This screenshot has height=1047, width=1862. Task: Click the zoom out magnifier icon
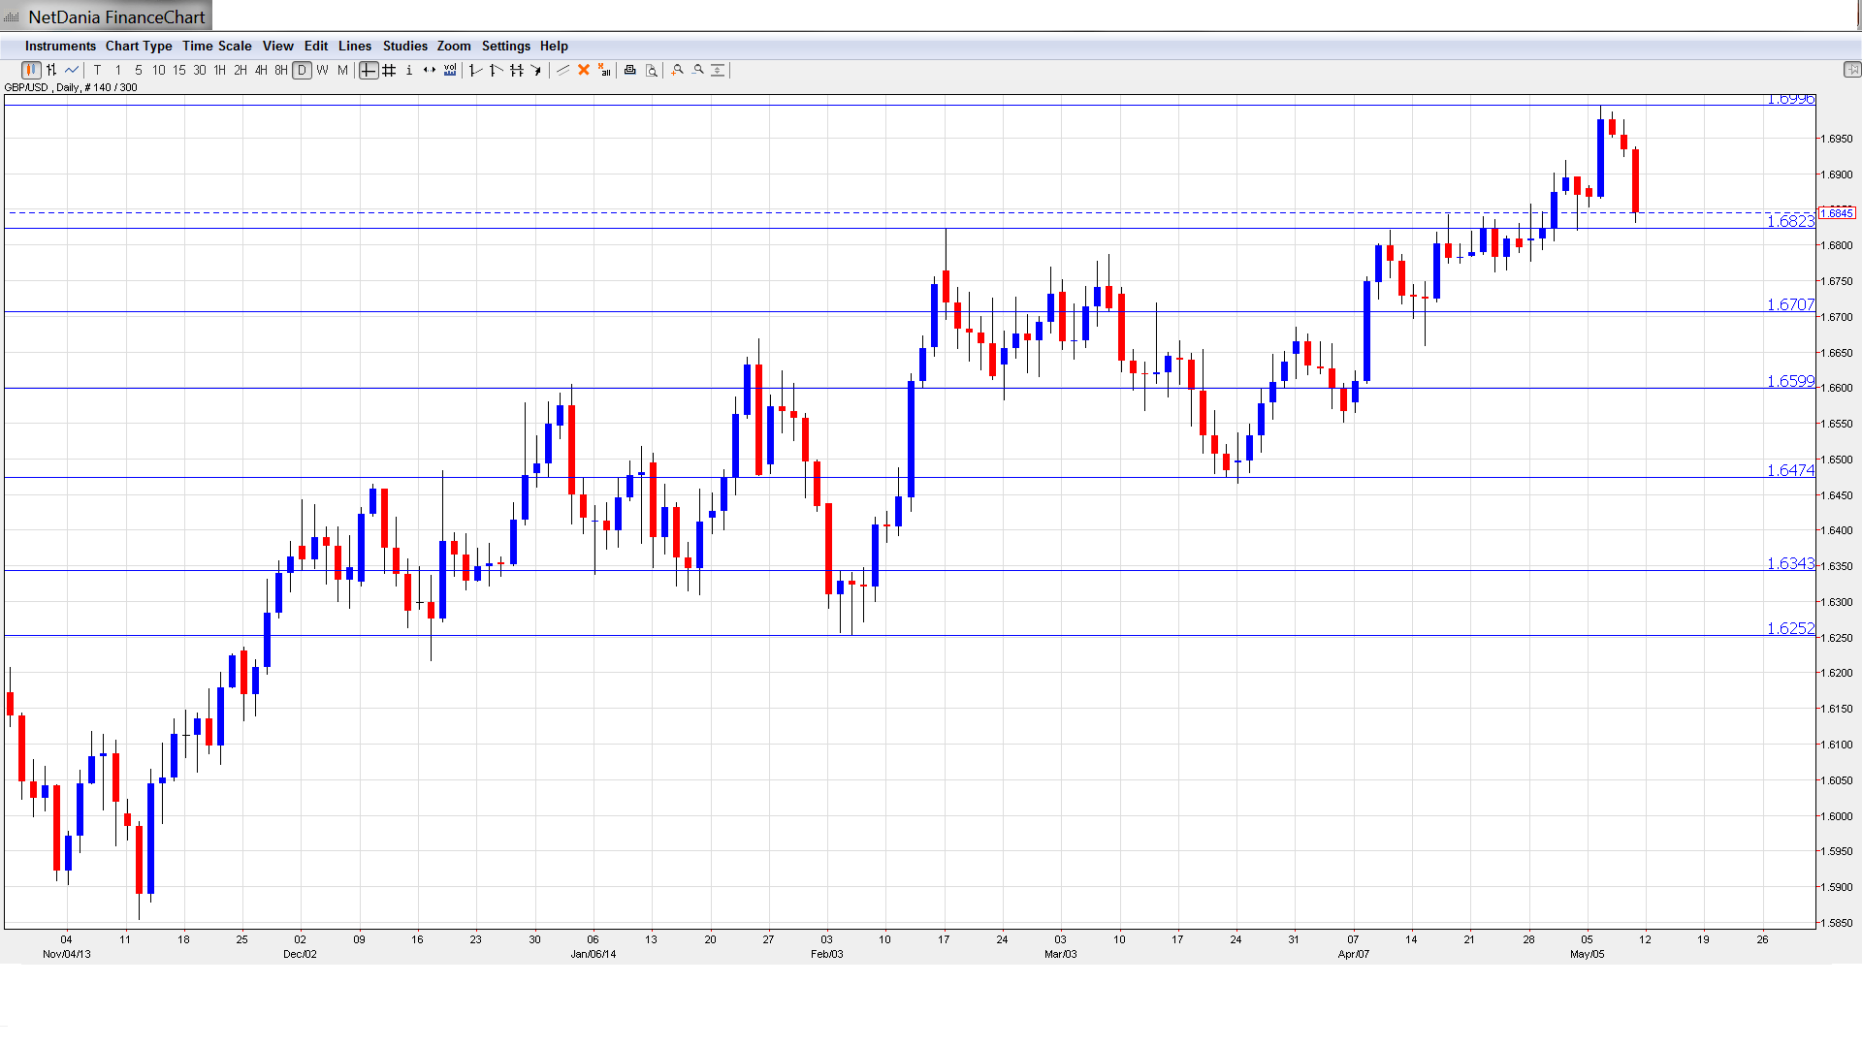[x=698, y=70]
